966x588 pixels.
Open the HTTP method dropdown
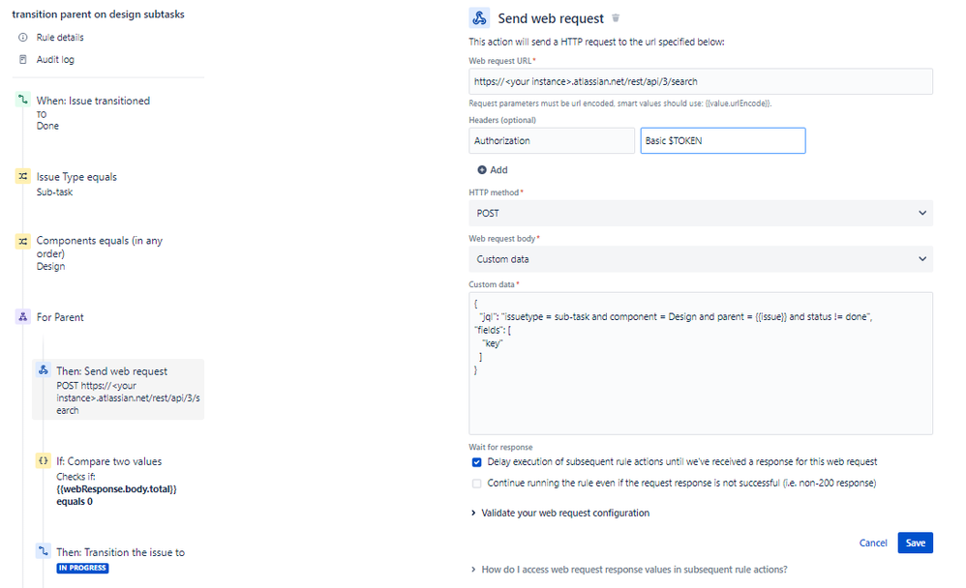click(701, 213)
